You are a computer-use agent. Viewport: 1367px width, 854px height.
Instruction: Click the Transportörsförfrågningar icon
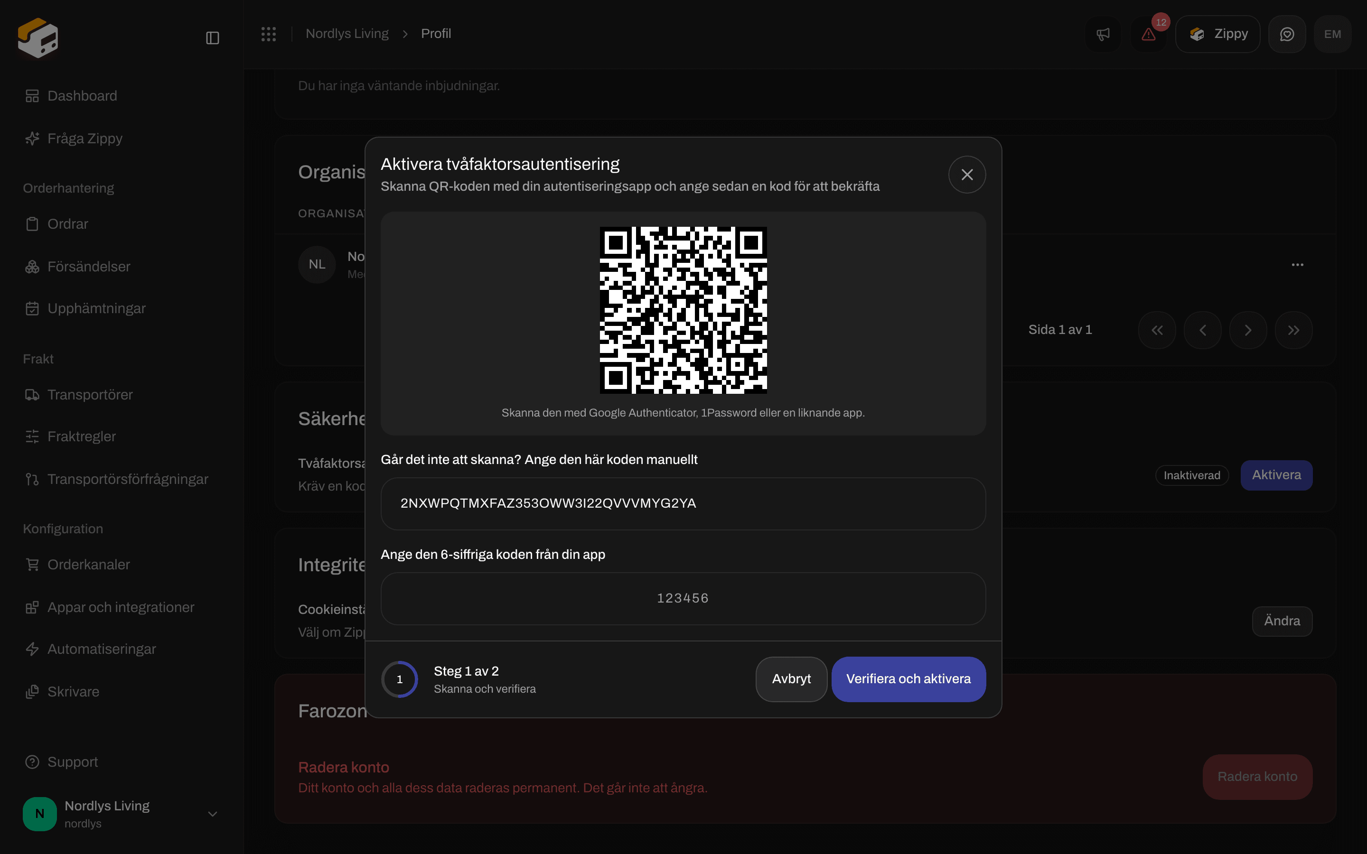click(32, 479)
